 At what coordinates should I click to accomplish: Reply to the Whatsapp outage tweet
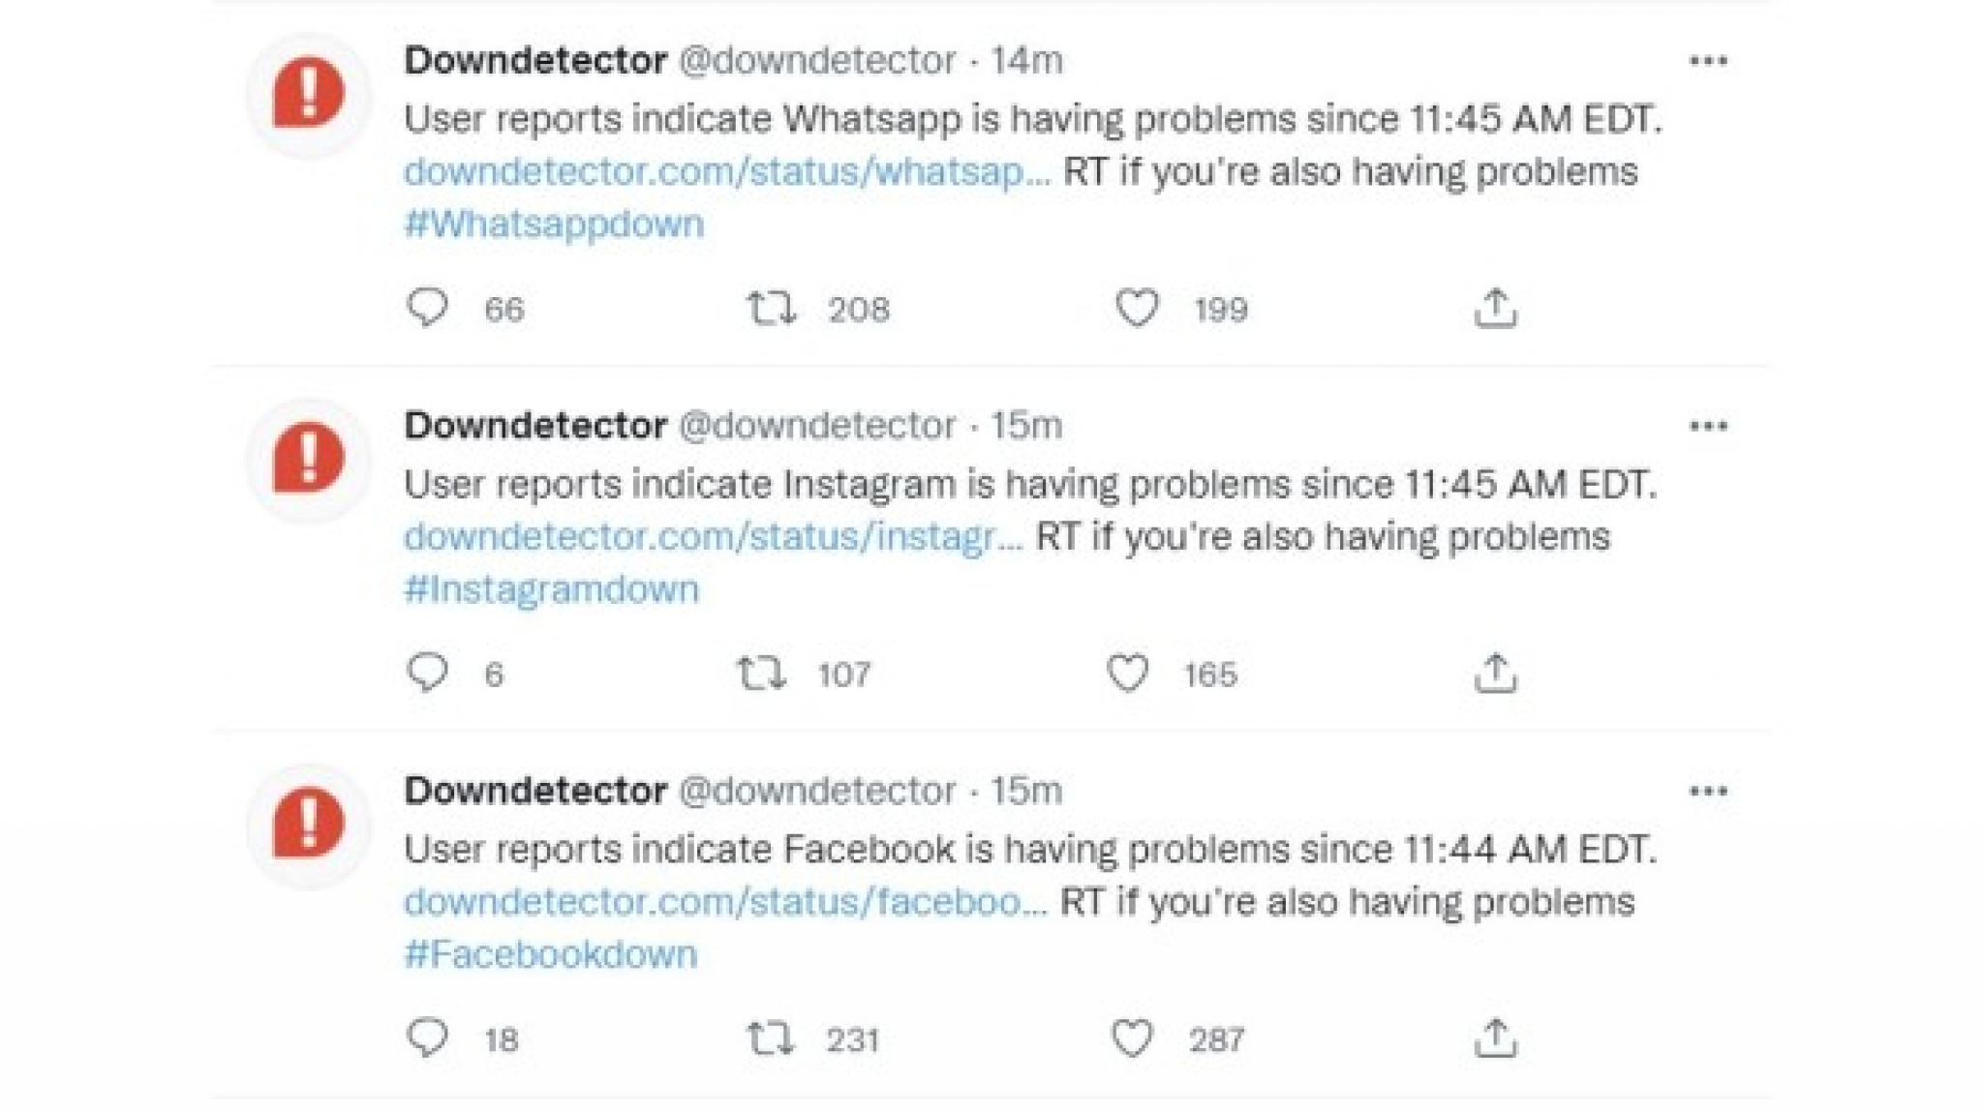click(x=427, y=308)
